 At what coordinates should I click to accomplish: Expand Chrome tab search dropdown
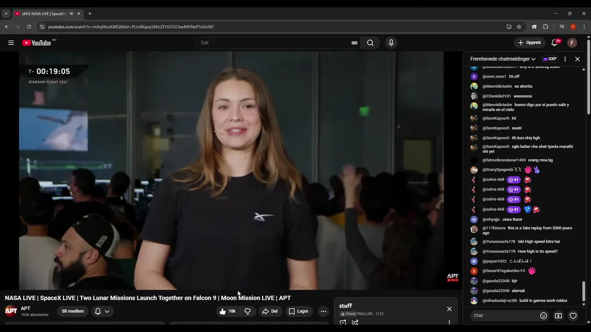click(x=6, y=14)
